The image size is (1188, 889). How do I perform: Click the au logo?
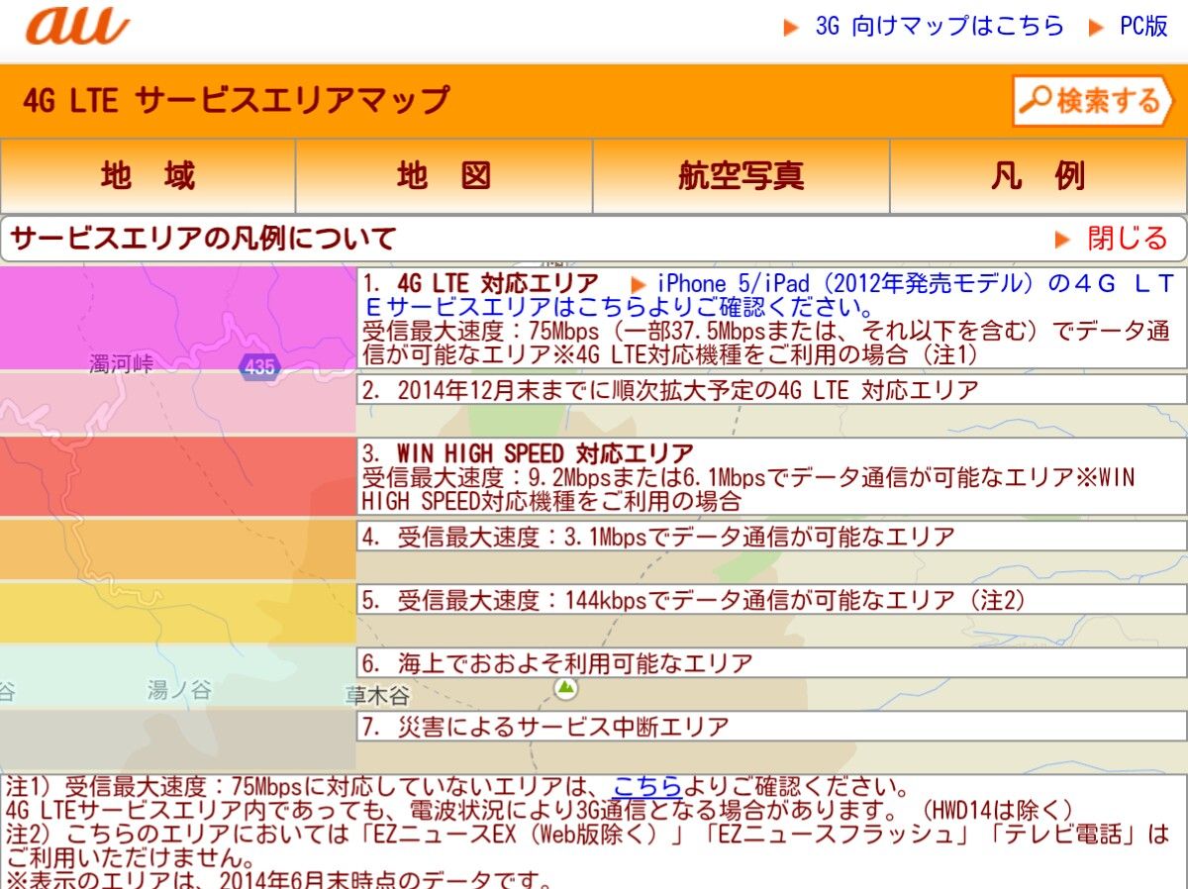point(77,27)
